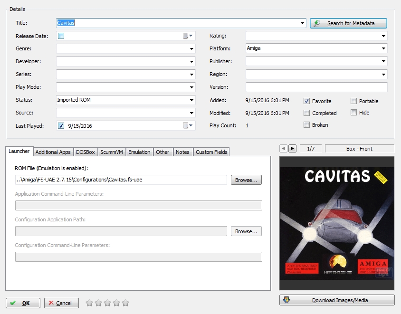Screen dimensions: 401x314
Task: Browse for Configuration Application Path
Action: click(x=246, y=231)
